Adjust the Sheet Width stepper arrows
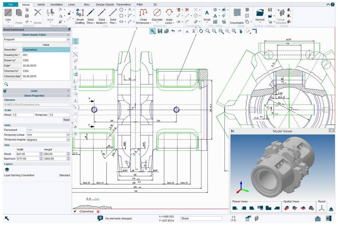The height and width of the screenshot is (226, 338). point(41,154)
